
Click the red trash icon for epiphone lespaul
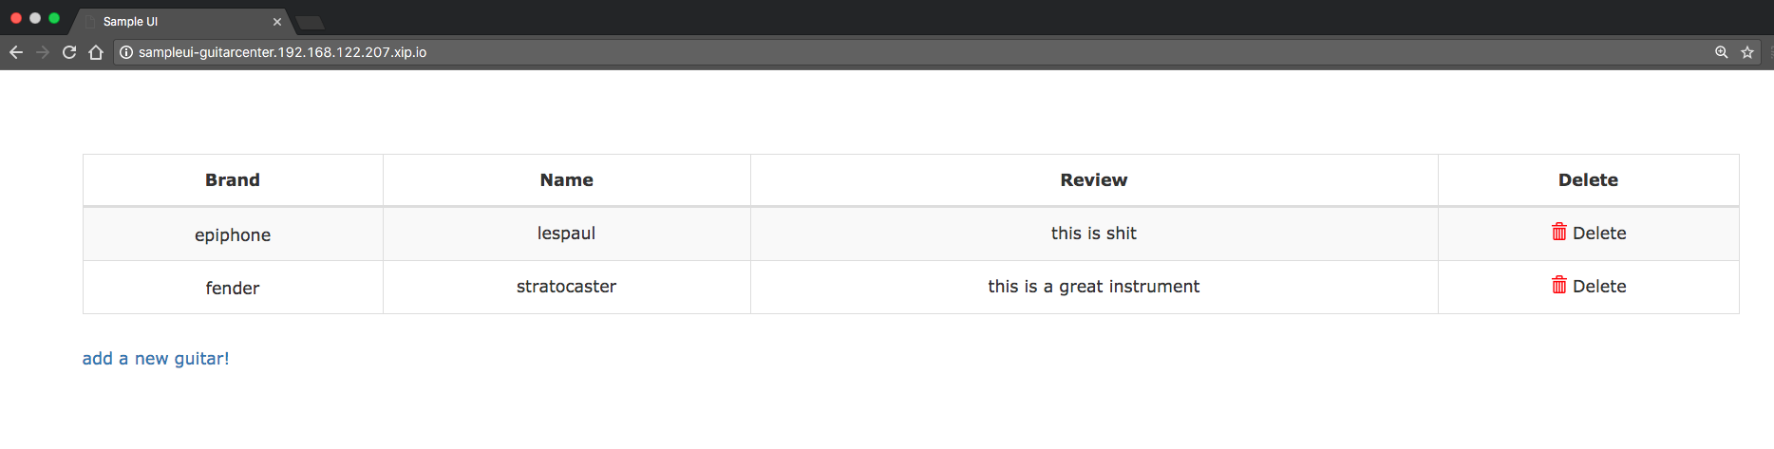(x=1558, y=233)
